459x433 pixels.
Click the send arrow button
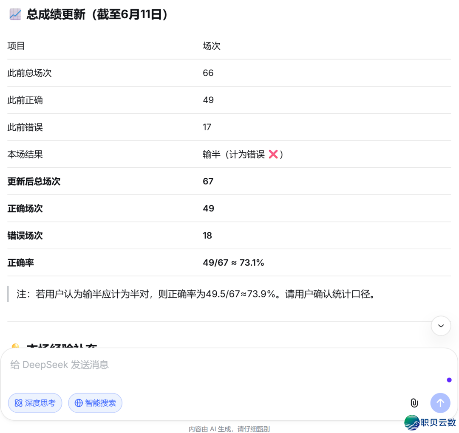tap(440, 403)
